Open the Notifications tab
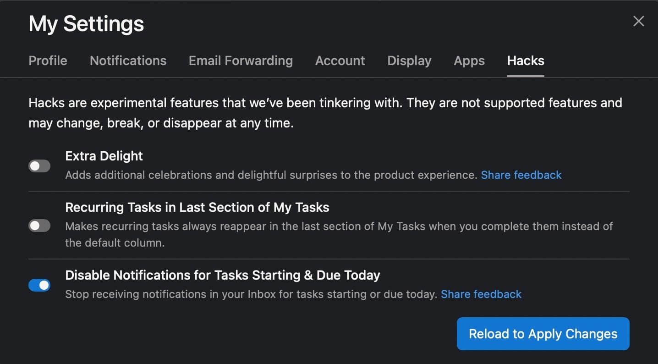Image resolution: width=658 pixels, height=364 pixels. click(x=128, y=61)
